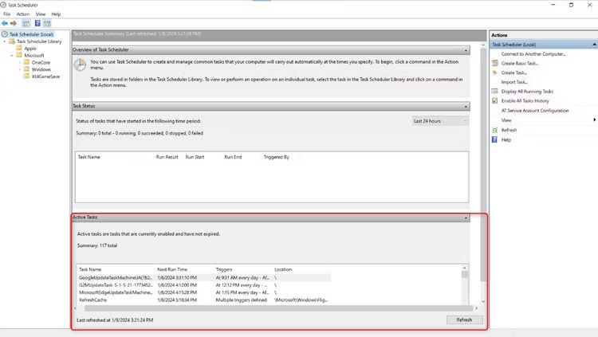The image size is (598, 337).
Task: Open the File menu
Action: [x=7, y=14]
